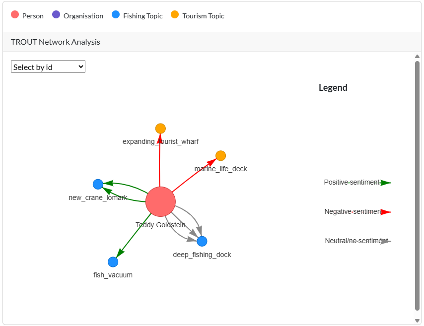Click the green Positive sentiment arrow

tap(385, 183)
